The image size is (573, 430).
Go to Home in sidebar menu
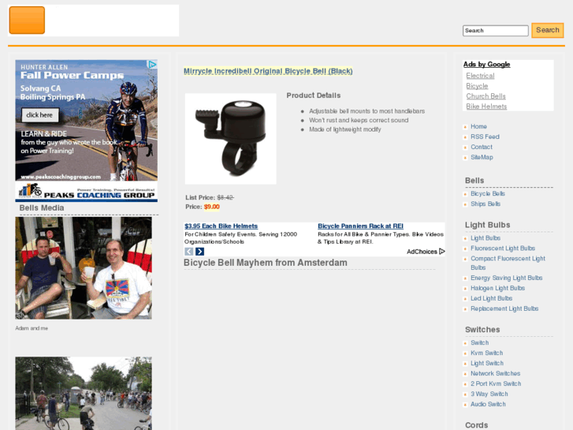click(478, 126)
